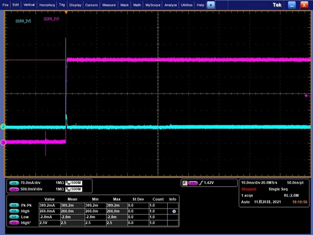Click the C3 trigger source badge
313x235 pixels.
pyautogui.click(x=193, y=183)
